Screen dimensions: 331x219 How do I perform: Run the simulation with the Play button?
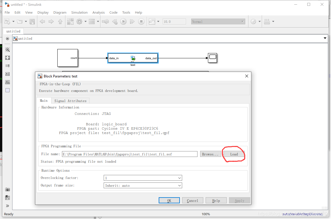[x=123, y=21]
